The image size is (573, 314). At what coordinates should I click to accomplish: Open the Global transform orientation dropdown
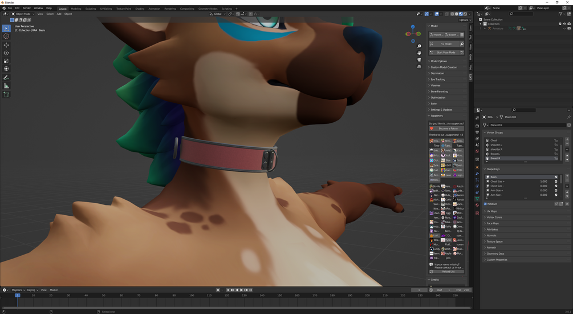pos(217,14)
